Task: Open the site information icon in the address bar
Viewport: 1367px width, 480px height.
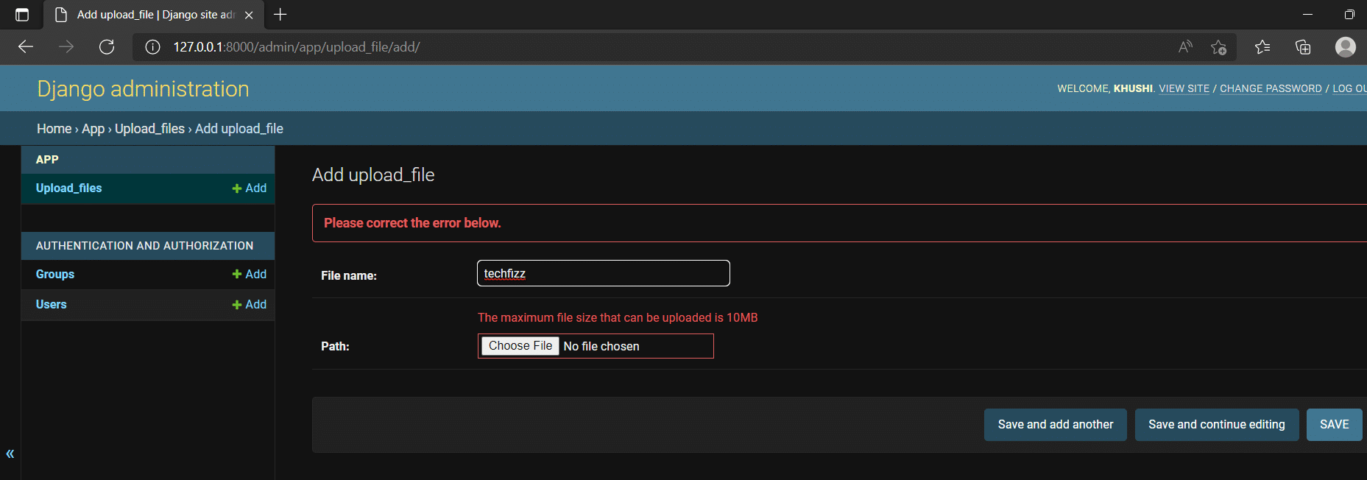Action: 152,47
